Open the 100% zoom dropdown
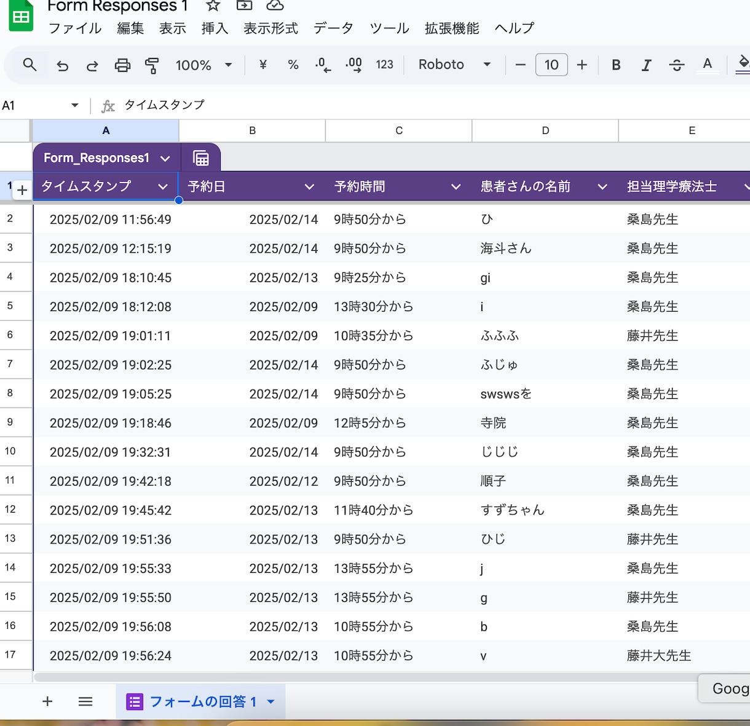This screenshot has width=750, height=726. pyautogui.click(x=203, y=65)
